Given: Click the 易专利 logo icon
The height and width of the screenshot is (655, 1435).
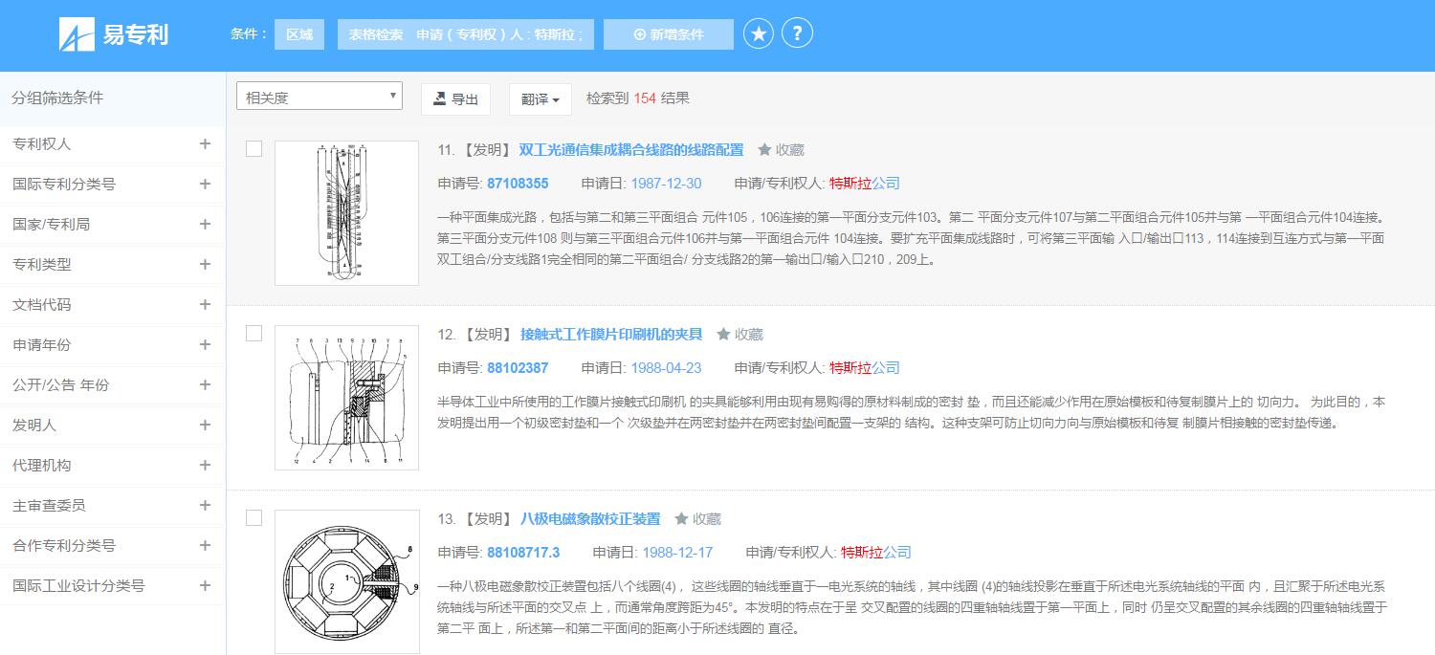Looking at the screenshot, I should point(77,34).
